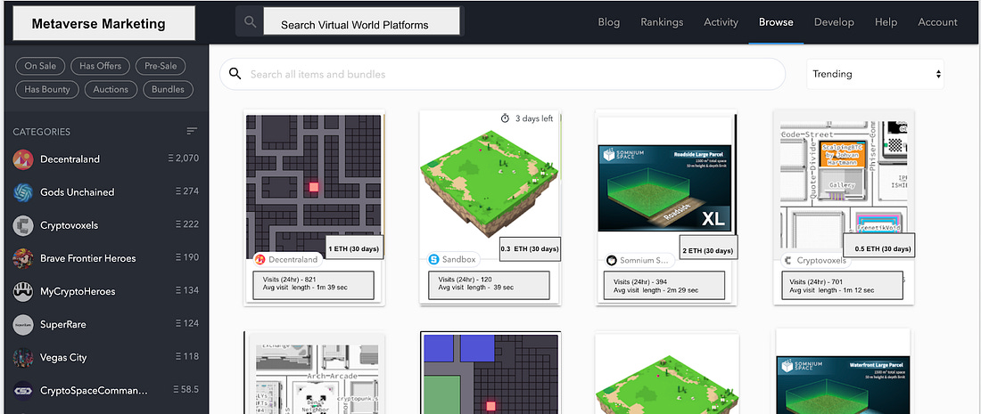Click the categories sort filter icon

(x=192, y=132)
